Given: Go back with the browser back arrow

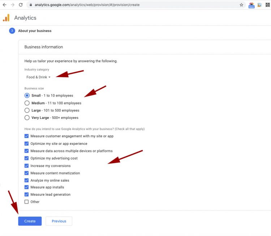Looking at the screenshot, I should pos(5,5).
